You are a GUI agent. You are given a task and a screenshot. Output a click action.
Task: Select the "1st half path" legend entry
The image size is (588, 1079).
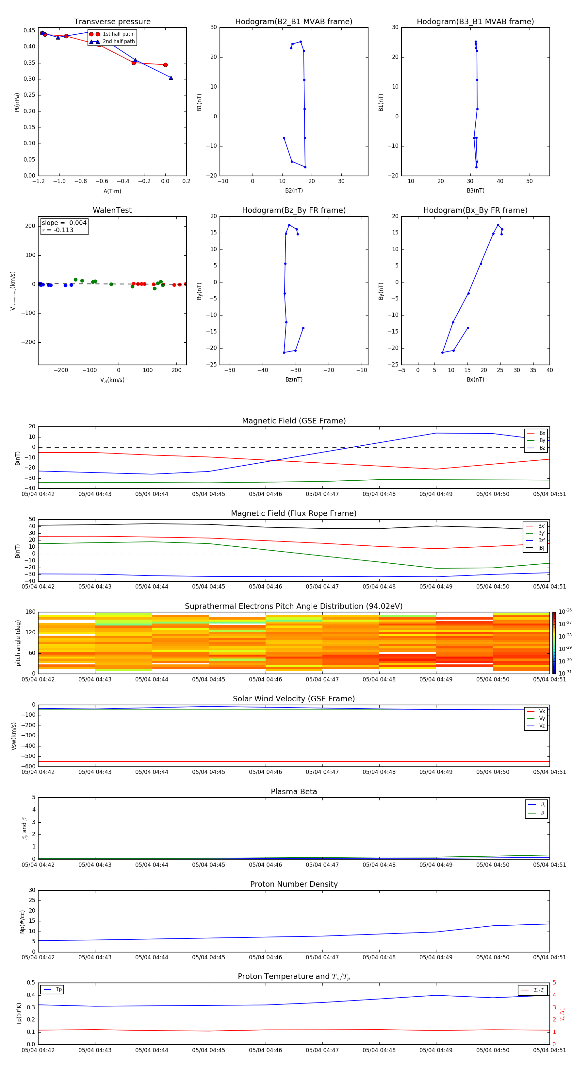click(x=112, y=34)
